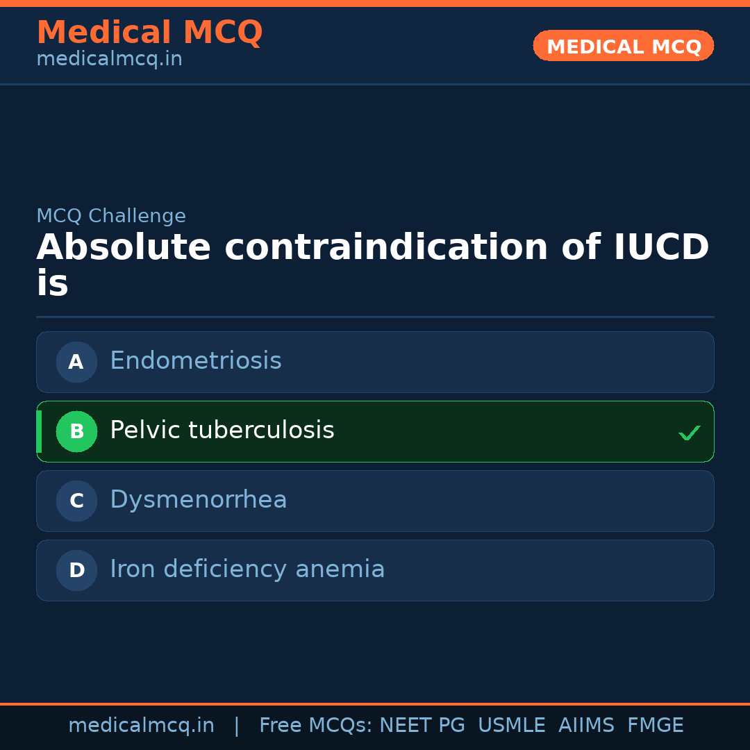The height and width of the screenshot is (750, 750).
Task: Click the green letter B circle
Action: [76, 431]
